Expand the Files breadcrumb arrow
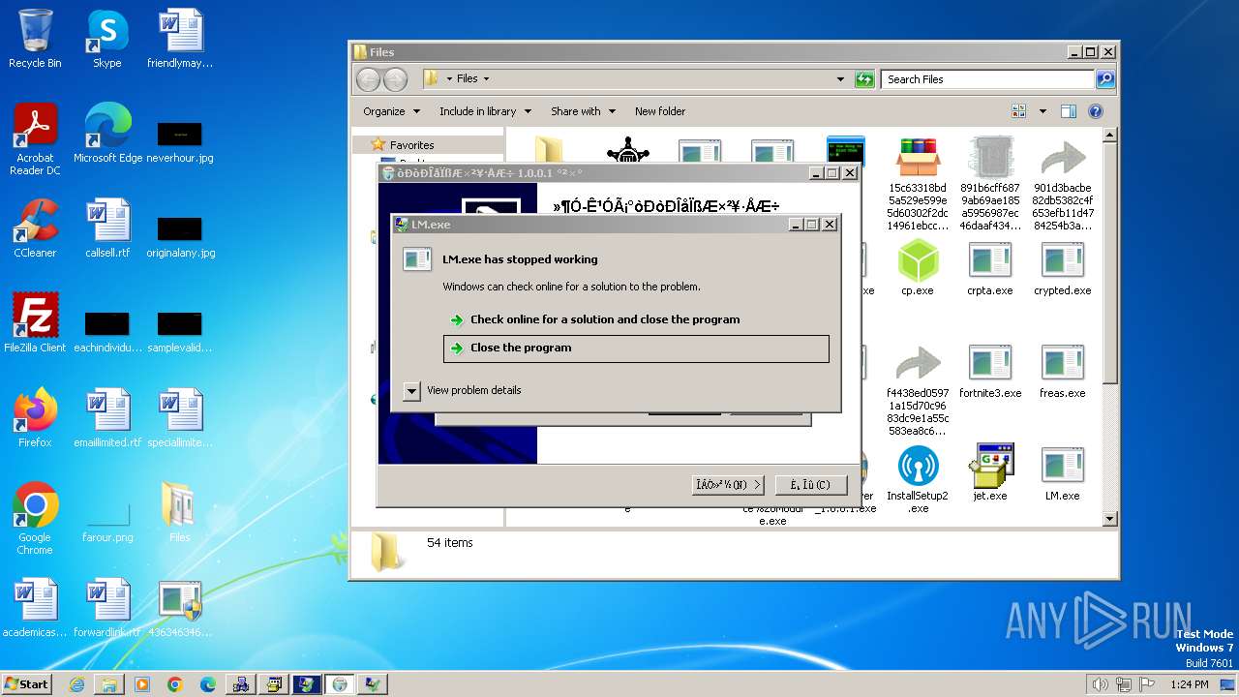This screenshot has width=1239, height=697. click(486, 79)
